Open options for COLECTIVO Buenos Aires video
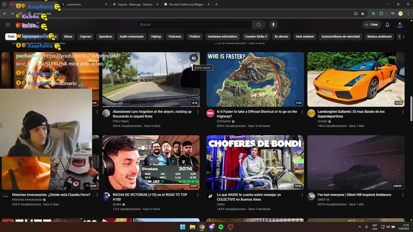413x232 pixels. (x=302, y=195)
